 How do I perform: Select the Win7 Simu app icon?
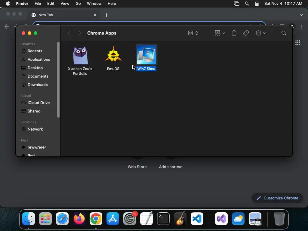pyautogui.click(x=146, y=55)
